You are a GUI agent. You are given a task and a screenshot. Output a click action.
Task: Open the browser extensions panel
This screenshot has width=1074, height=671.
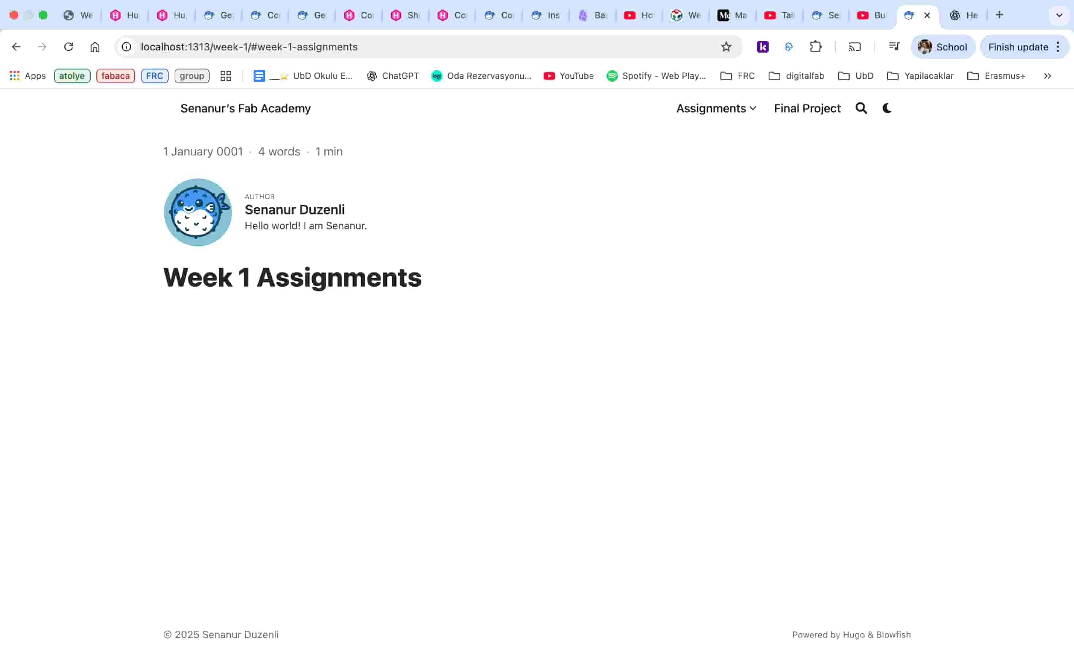point(816,47)
